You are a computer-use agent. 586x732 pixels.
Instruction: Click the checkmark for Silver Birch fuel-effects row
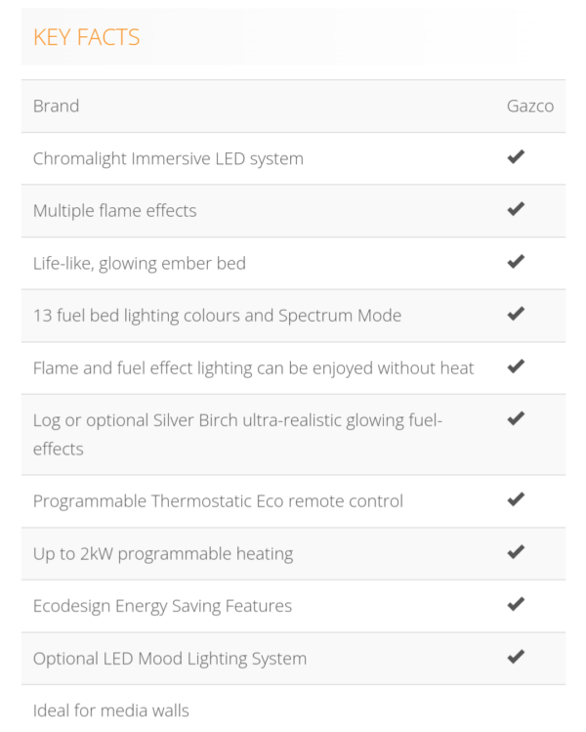click(516, 418)
